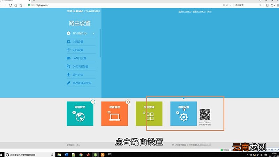Click the browser undo arrow icon
The image size is (279, 157).
pyautogui.click(x=272, y=5)
